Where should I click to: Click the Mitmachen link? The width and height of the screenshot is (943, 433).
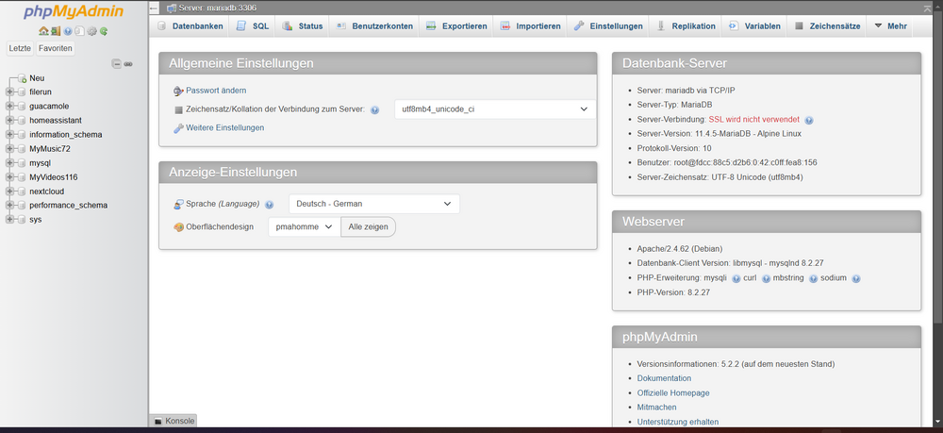point(656,408)
